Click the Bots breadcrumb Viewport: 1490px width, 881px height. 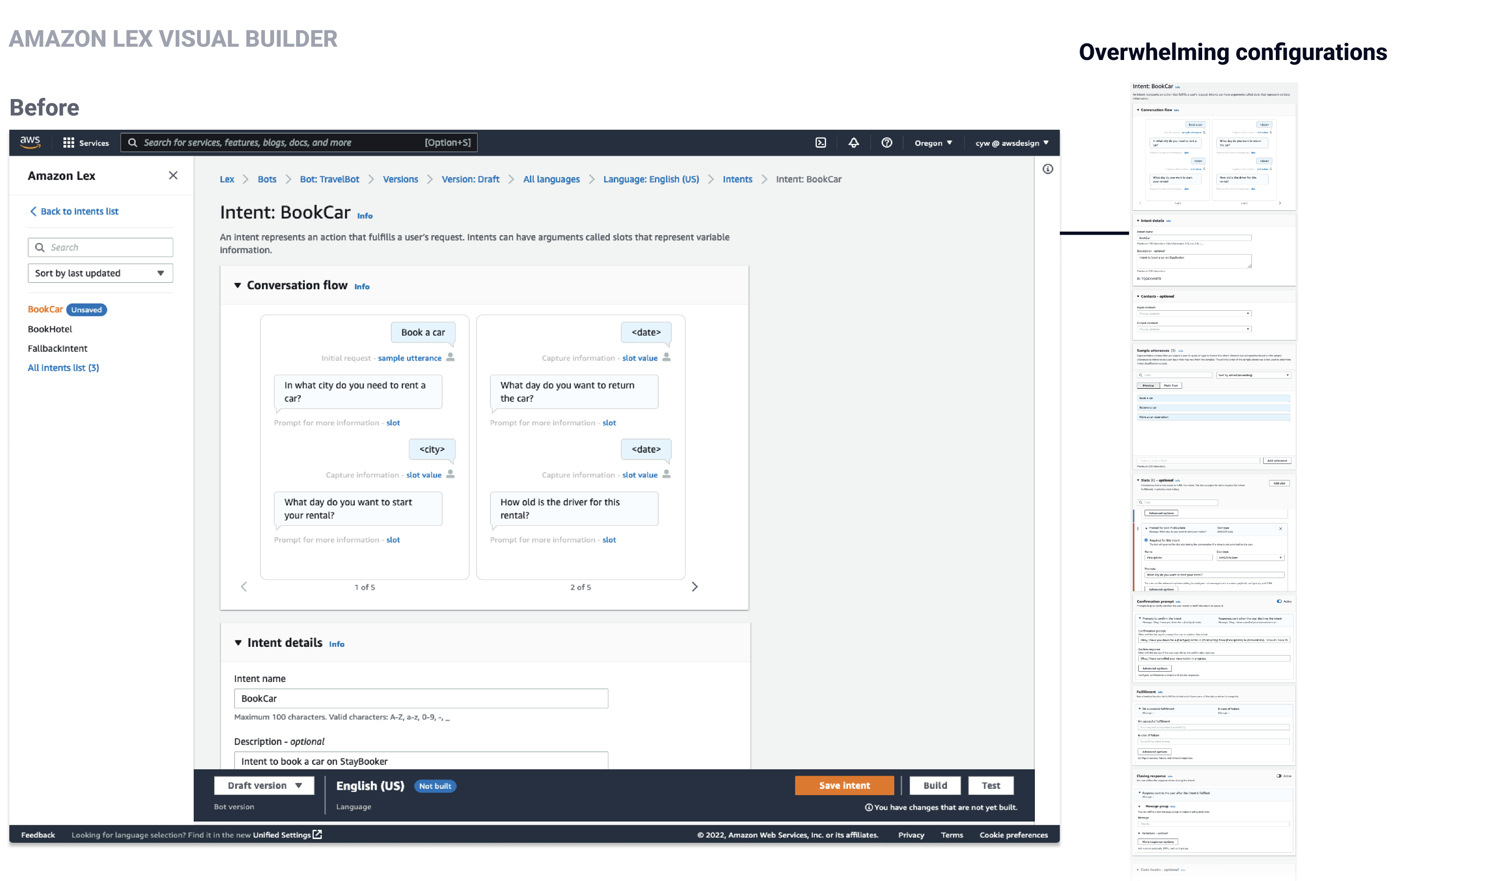[x=267, y=180]
